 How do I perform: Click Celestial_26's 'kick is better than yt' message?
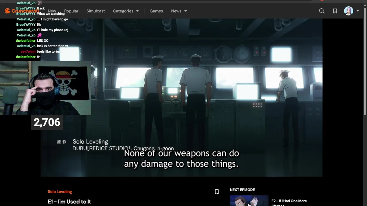click(52, 46)
